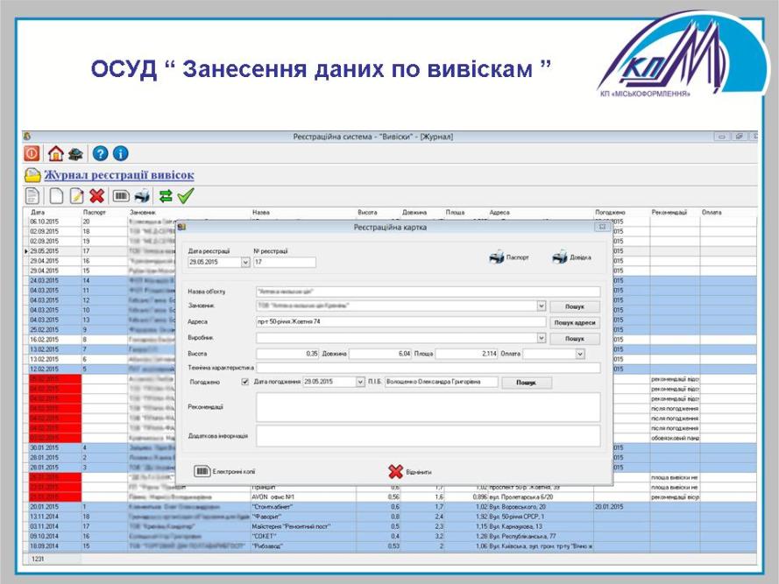
Task: Toggle the Погоджено checkbox
Action: 244,382
